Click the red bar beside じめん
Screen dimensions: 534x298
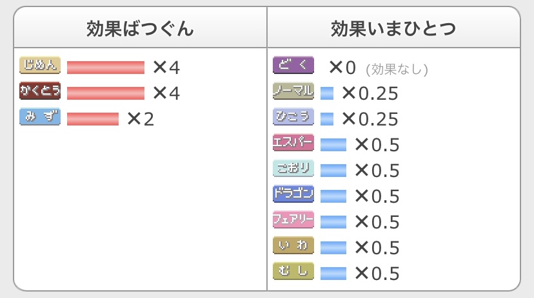coord(106,68)
